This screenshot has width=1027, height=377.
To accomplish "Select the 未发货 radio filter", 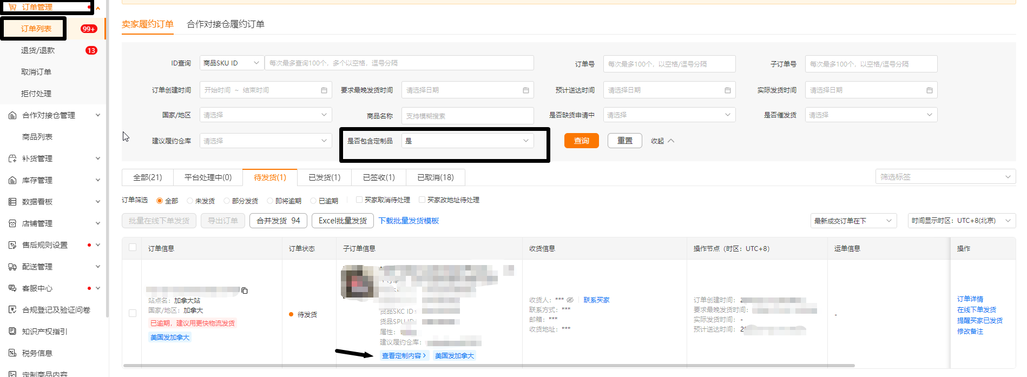I will pos(190,201).
